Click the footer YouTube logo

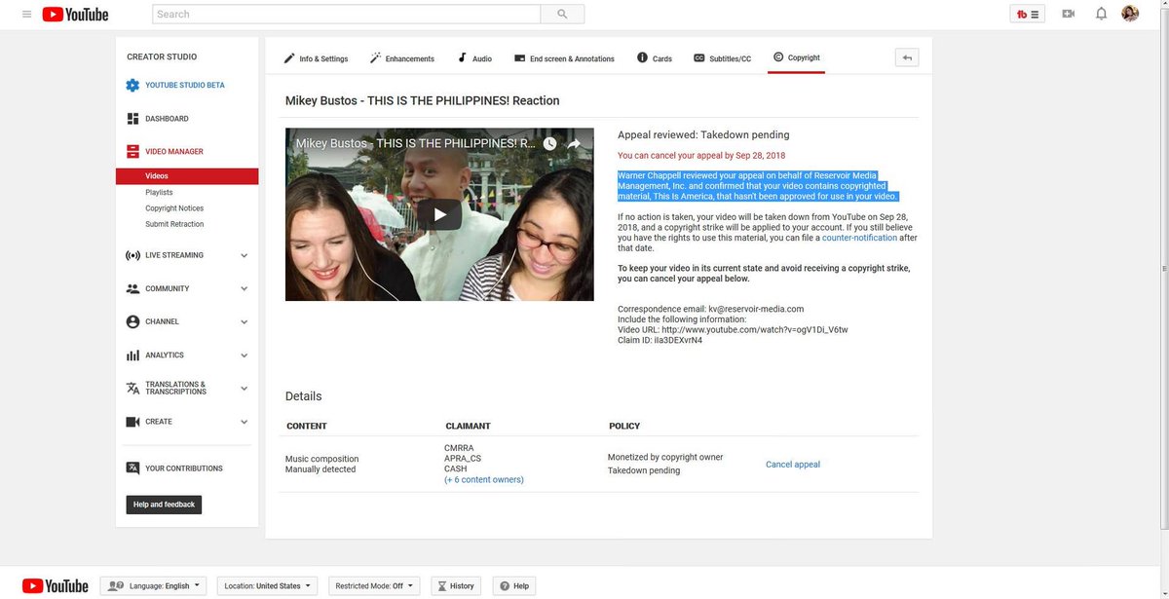[x=56, y=585]
